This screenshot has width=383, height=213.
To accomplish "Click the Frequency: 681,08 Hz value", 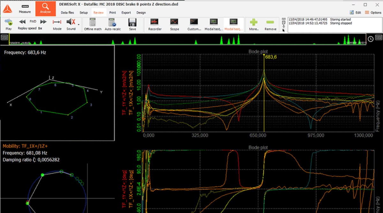I will click(x=25, y=153).
